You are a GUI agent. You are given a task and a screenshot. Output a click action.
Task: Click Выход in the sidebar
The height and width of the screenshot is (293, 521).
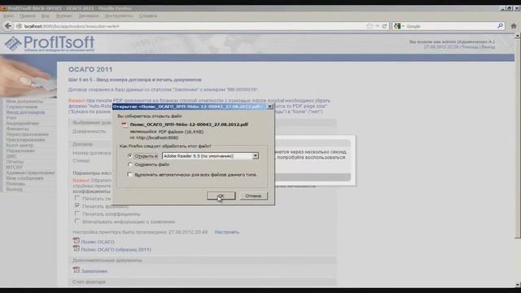15,189
